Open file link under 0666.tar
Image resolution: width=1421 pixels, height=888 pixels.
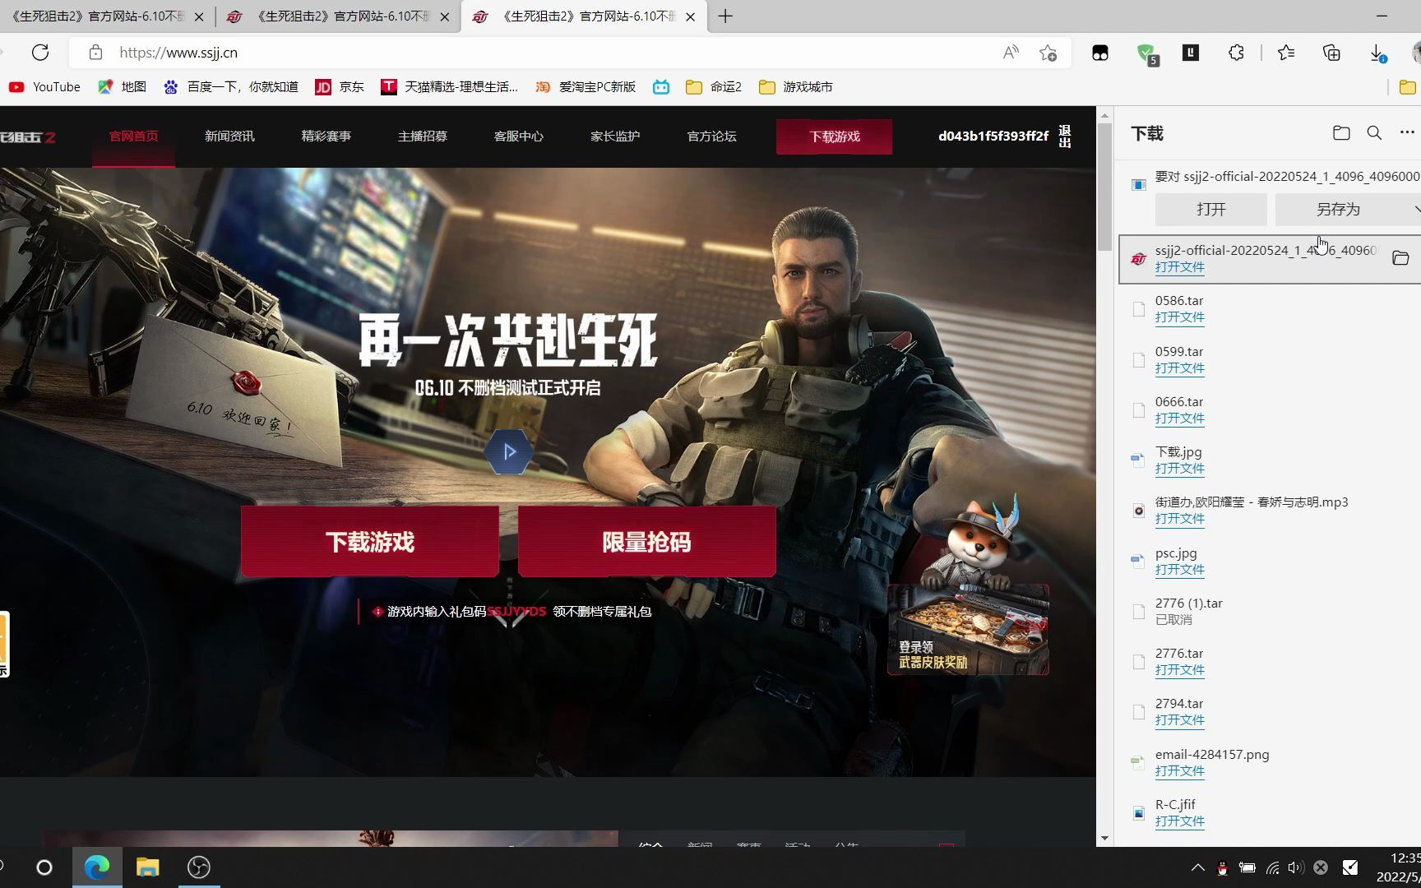coord(1179,419)
